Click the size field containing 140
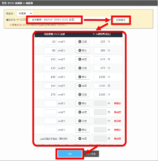This screenshot has height=161, width=158. pyautogui.click(x=50, y=77)
